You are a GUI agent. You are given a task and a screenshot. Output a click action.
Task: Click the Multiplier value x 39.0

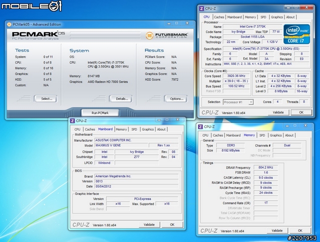pyautogui.click(x=236, y=81)
